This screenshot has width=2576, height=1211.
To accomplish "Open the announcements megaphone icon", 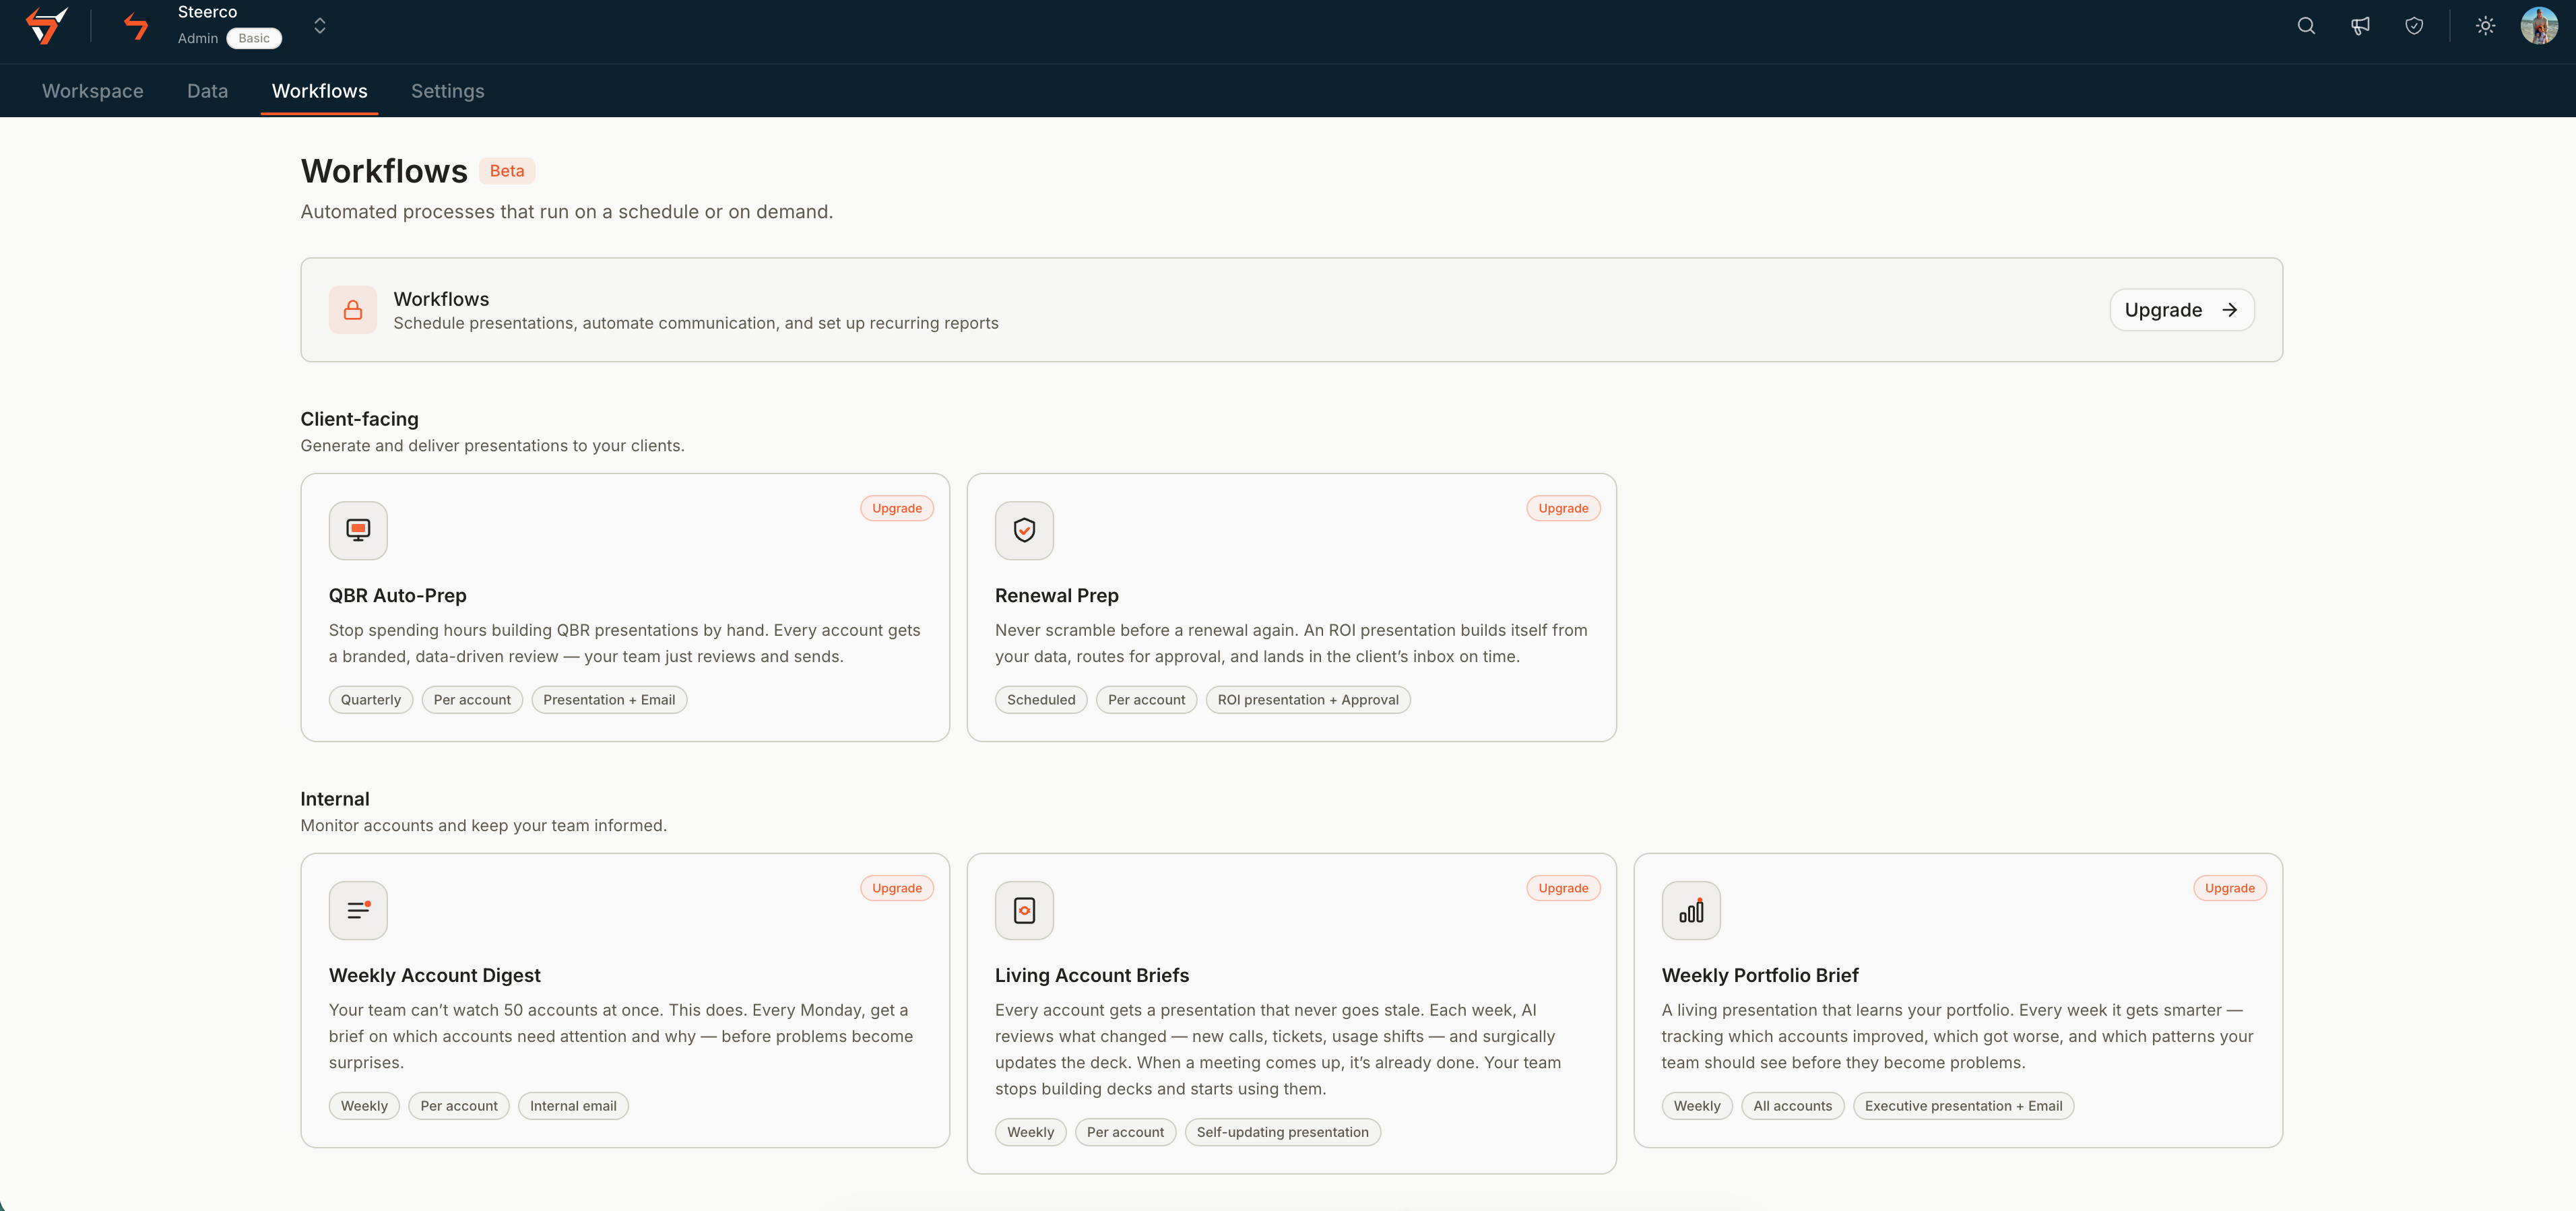I will click(2360, 26).
